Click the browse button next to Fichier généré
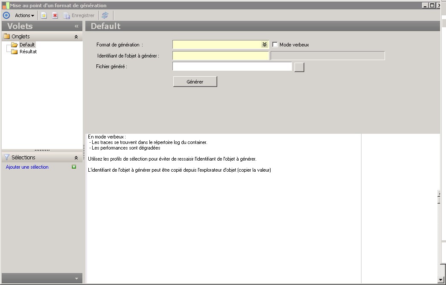Image resolution: width=446 pixels, height=285 pixels. point(299,67)
